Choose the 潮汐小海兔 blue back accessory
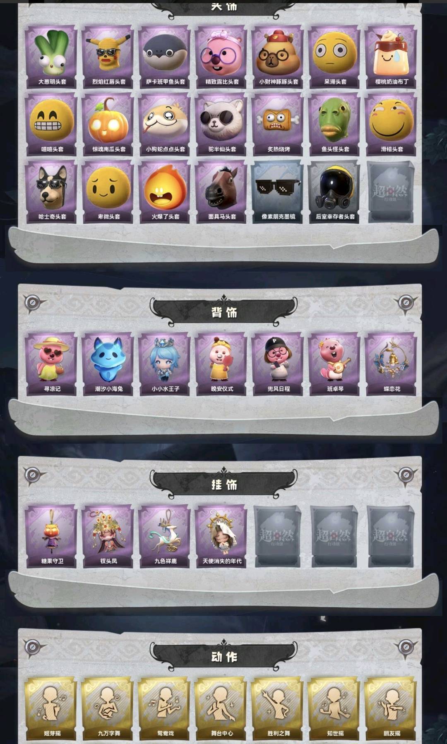The width and height of the screenshot is (447, 744). (x=108, y=364)
